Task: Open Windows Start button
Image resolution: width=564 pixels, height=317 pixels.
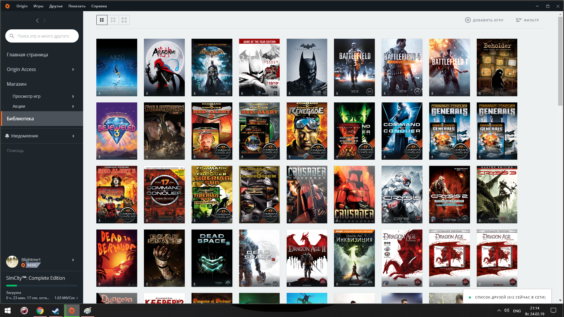Action: pos(8,311)
